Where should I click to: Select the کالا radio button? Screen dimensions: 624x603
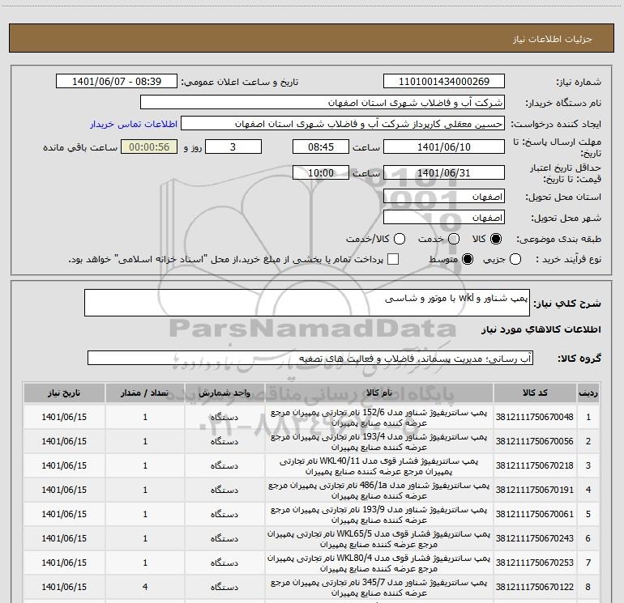coord(496,239)
